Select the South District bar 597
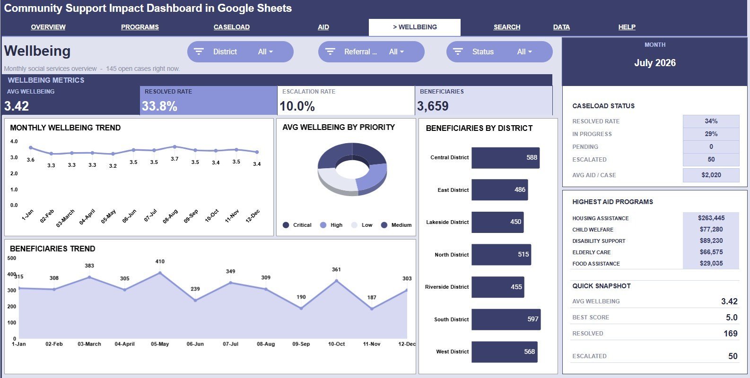 point(506,319)
